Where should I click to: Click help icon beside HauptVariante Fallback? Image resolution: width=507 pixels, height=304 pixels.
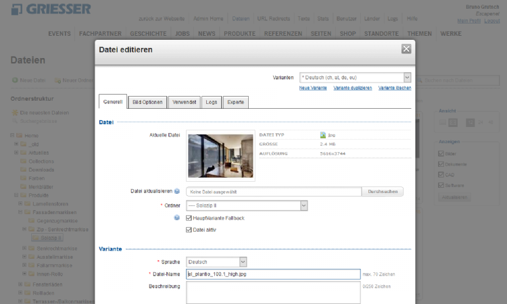click(x=177, y=218)
